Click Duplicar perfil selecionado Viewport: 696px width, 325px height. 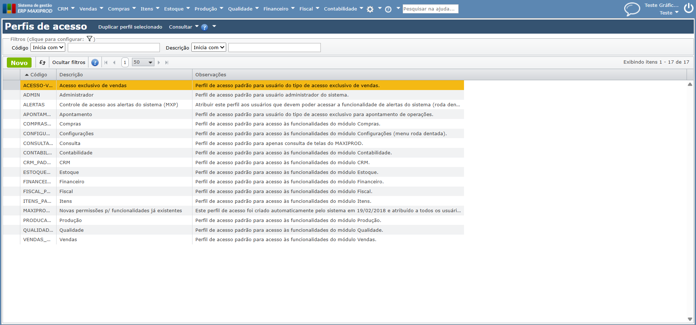pos(130,27)
